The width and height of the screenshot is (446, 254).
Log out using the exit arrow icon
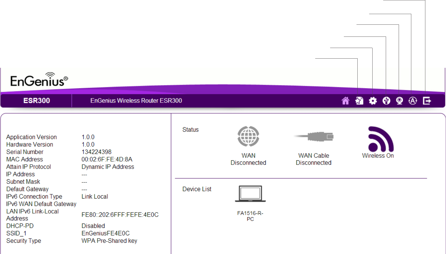coord(427,101)
